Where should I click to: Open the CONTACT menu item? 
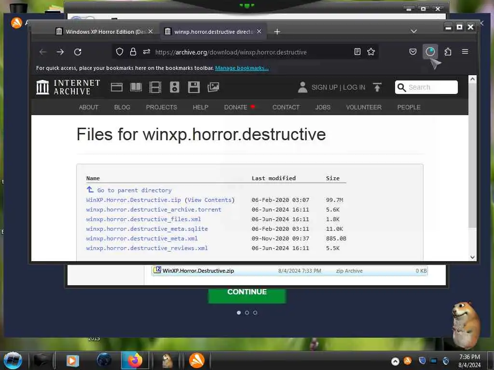[286, 107]
